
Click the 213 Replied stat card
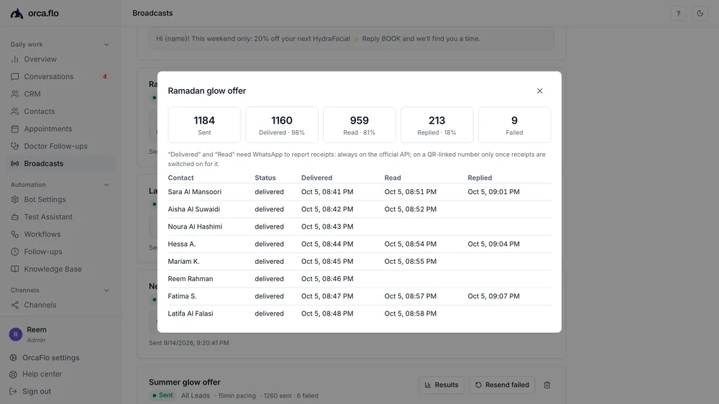point(436,125)
